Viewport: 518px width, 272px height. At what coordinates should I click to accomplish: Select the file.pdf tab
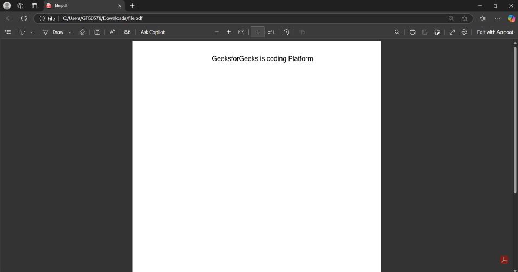point(84,5)
